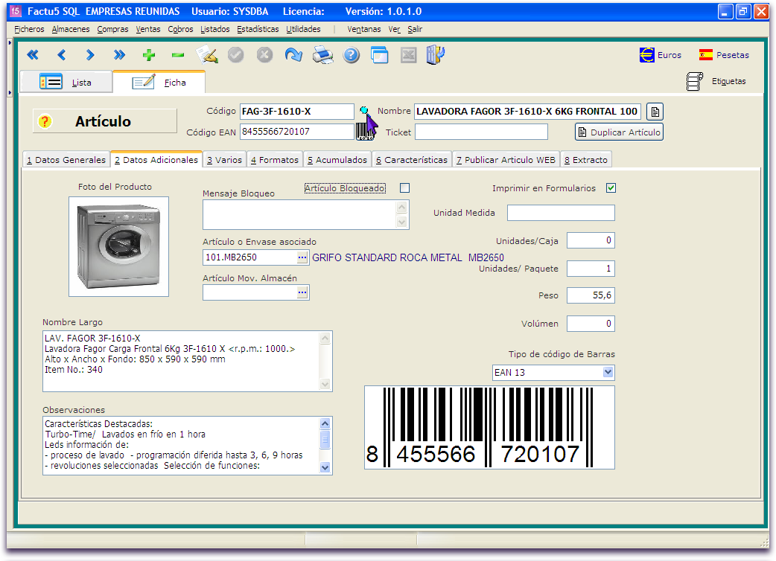Screen dimensions: 776x561
Task: Click the barcode icon beside Código EAN
Action: click(364, 132)
